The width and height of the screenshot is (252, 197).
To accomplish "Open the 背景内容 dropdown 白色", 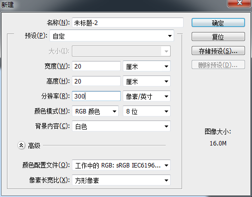I will (x=121, y=126).
